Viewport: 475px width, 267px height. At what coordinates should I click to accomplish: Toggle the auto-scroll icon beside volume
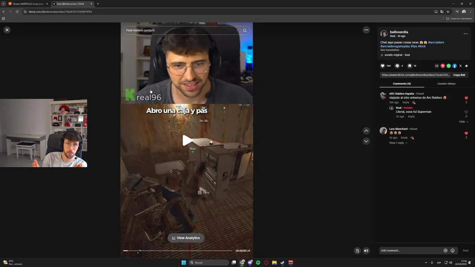point(357,251)
